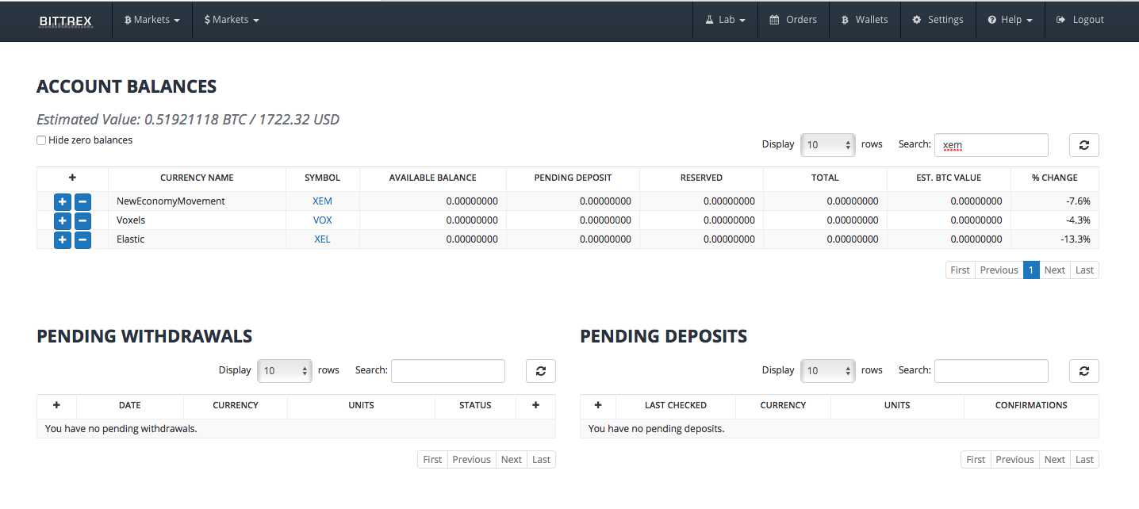Click the deposit plus icon for NewEconomyMovement
The image size is (1139, 509).
point(63,201)
